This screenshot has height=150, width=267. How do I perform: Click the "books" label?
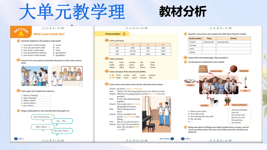pyautogui.click(x=190, y=85)
